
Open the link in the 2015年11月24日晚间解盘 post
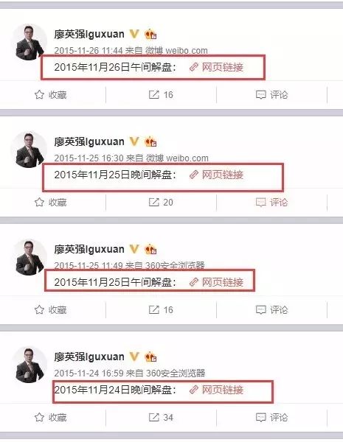[x=216, y=390]
